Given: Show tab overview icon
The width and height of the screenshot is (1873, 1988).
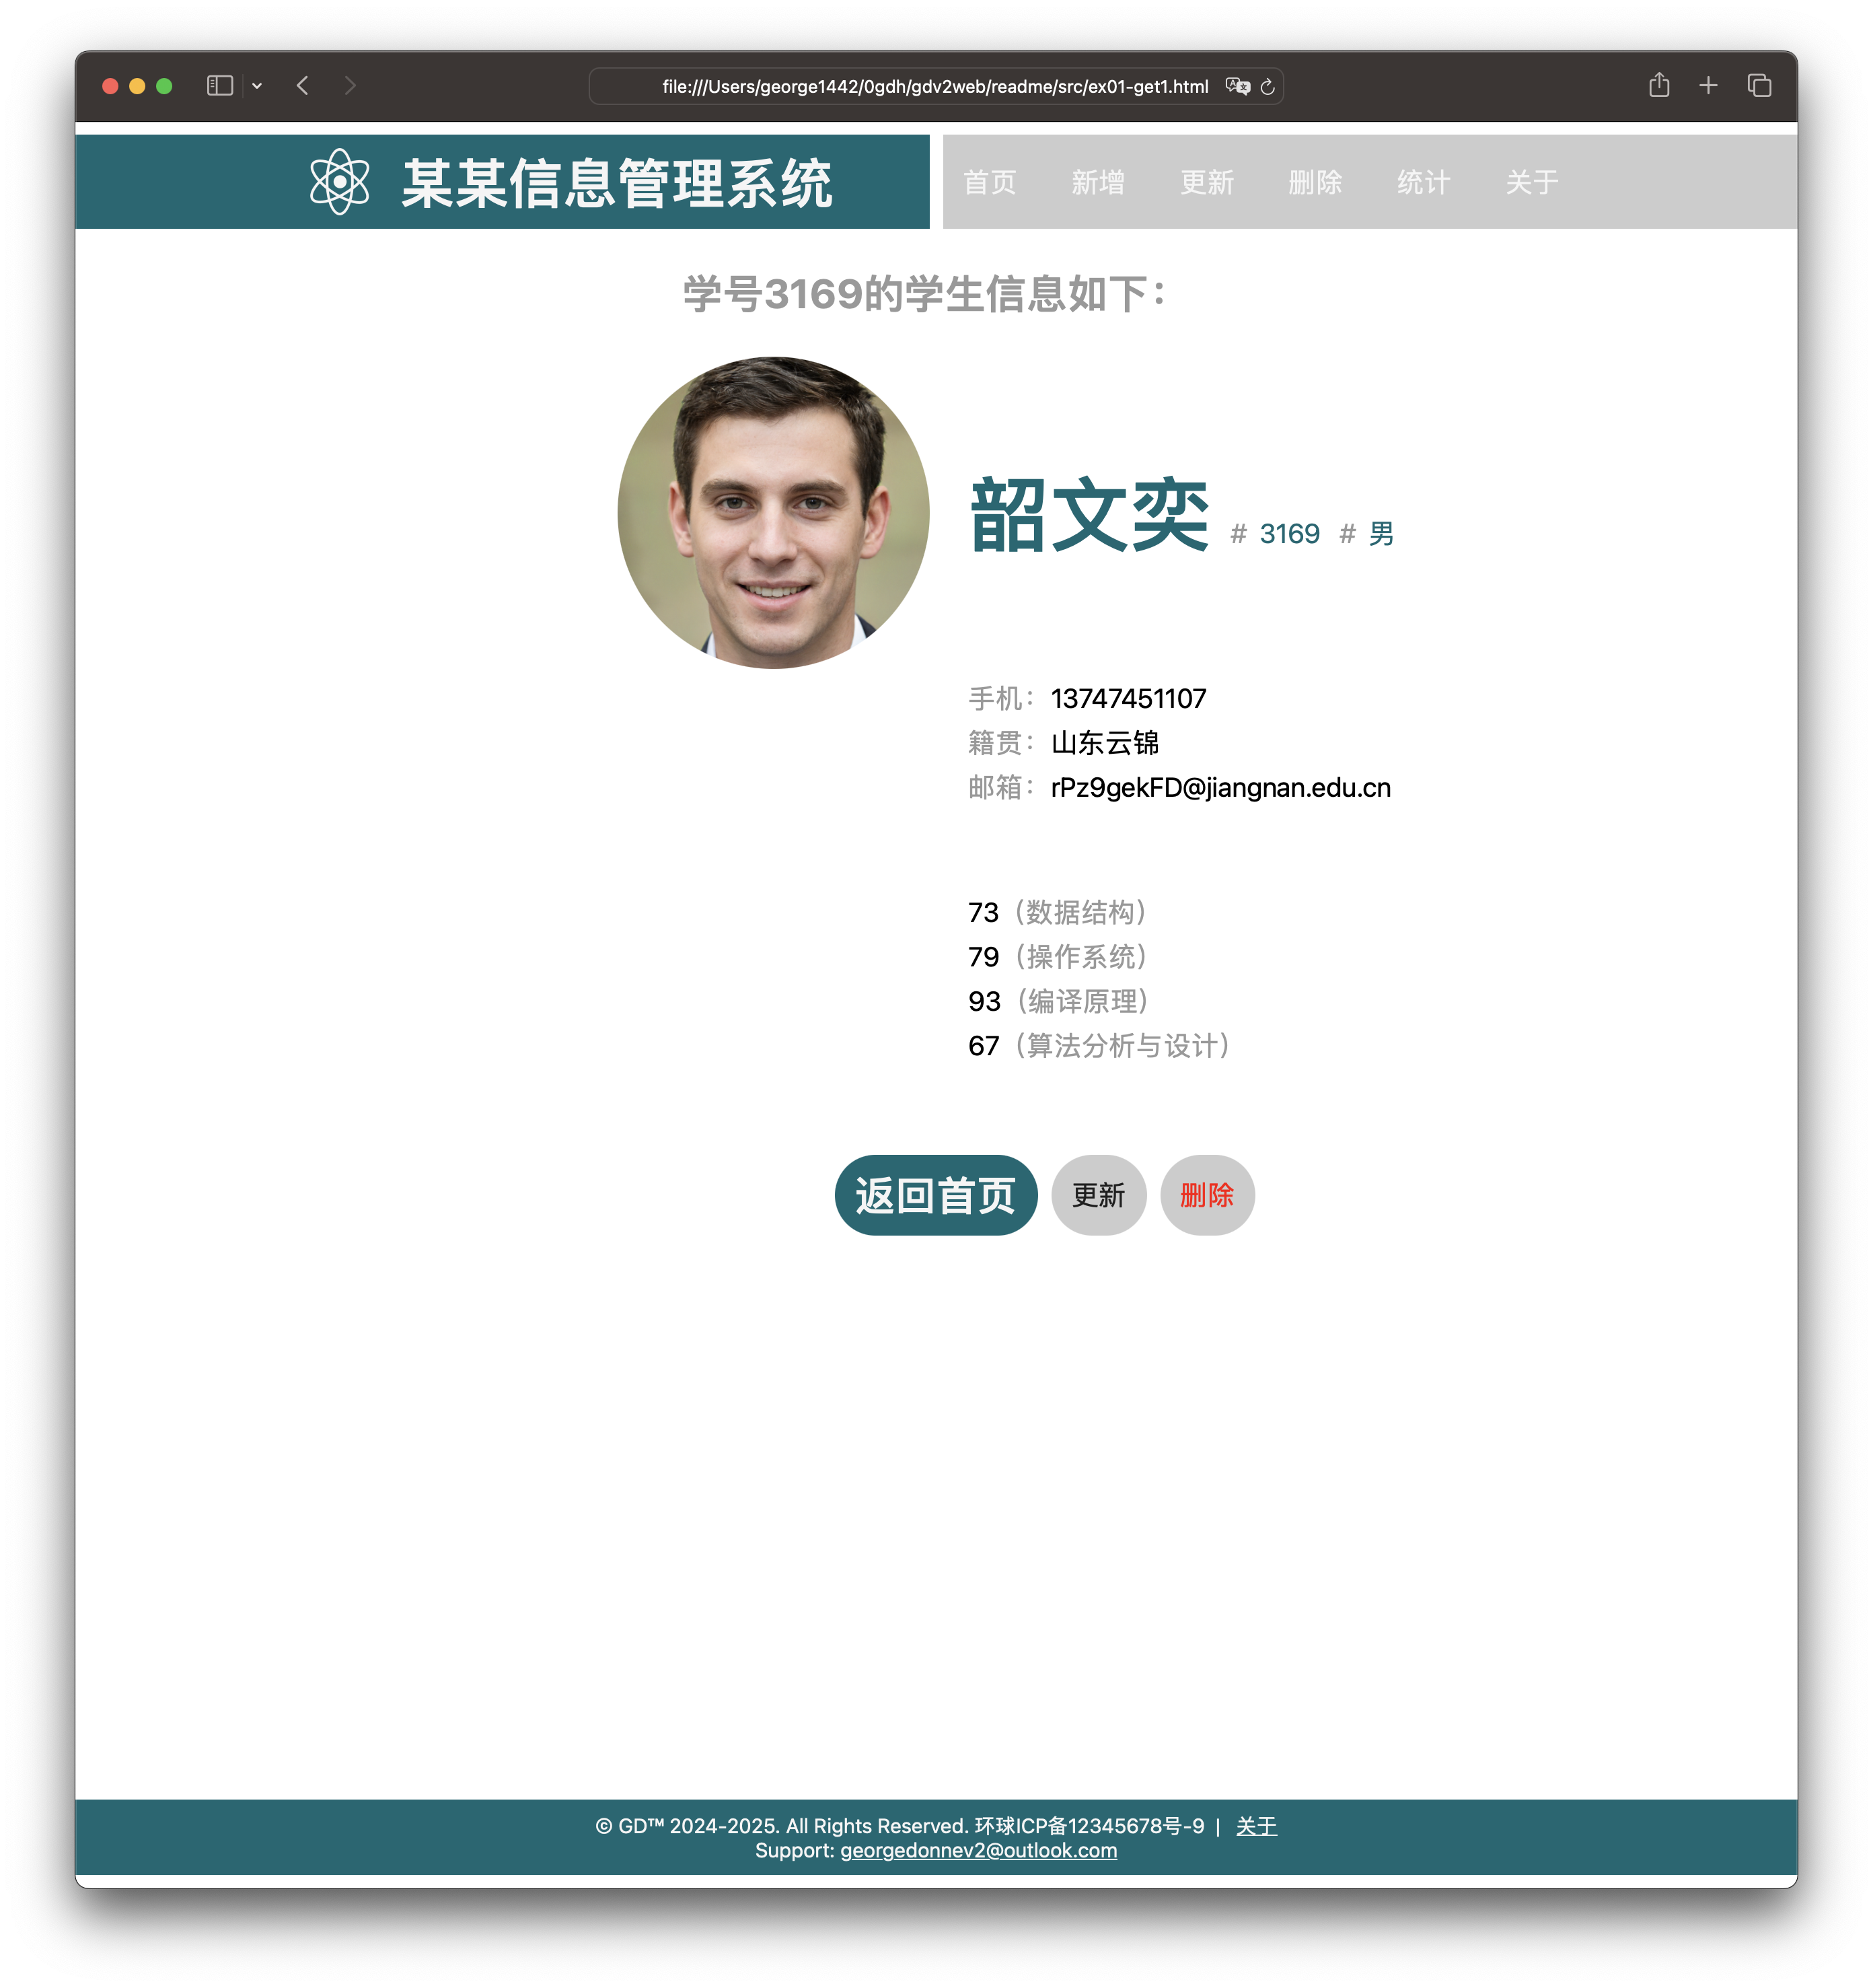Looking at the screenshot, I should pos(1759,86).
